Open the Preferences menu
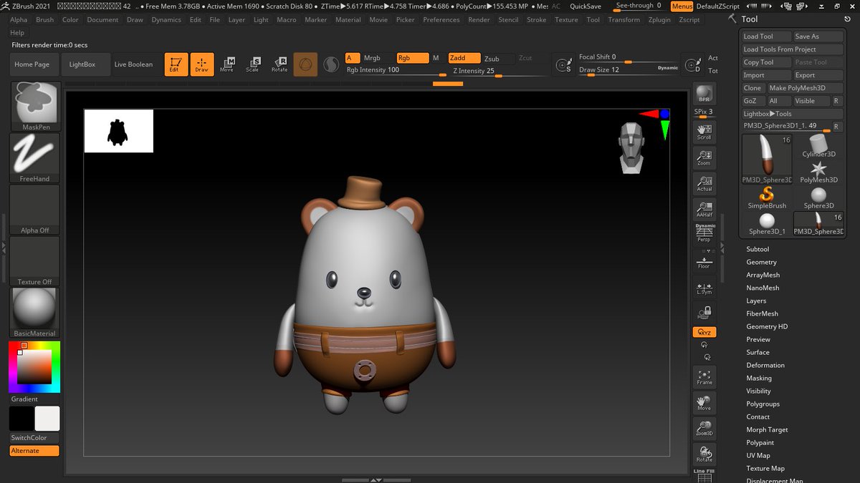The height and width of the screenshot is (483, 860). pos(441,19)
